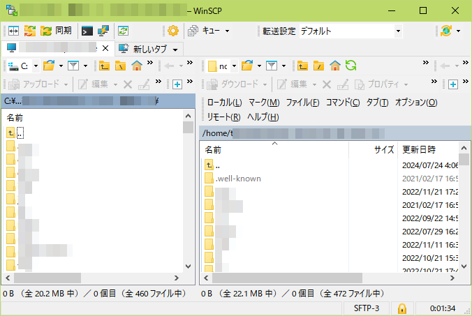Viewport: 472px width, 316px height.
Task: Click remote plus select-files icon
Action: pos(453,84)
